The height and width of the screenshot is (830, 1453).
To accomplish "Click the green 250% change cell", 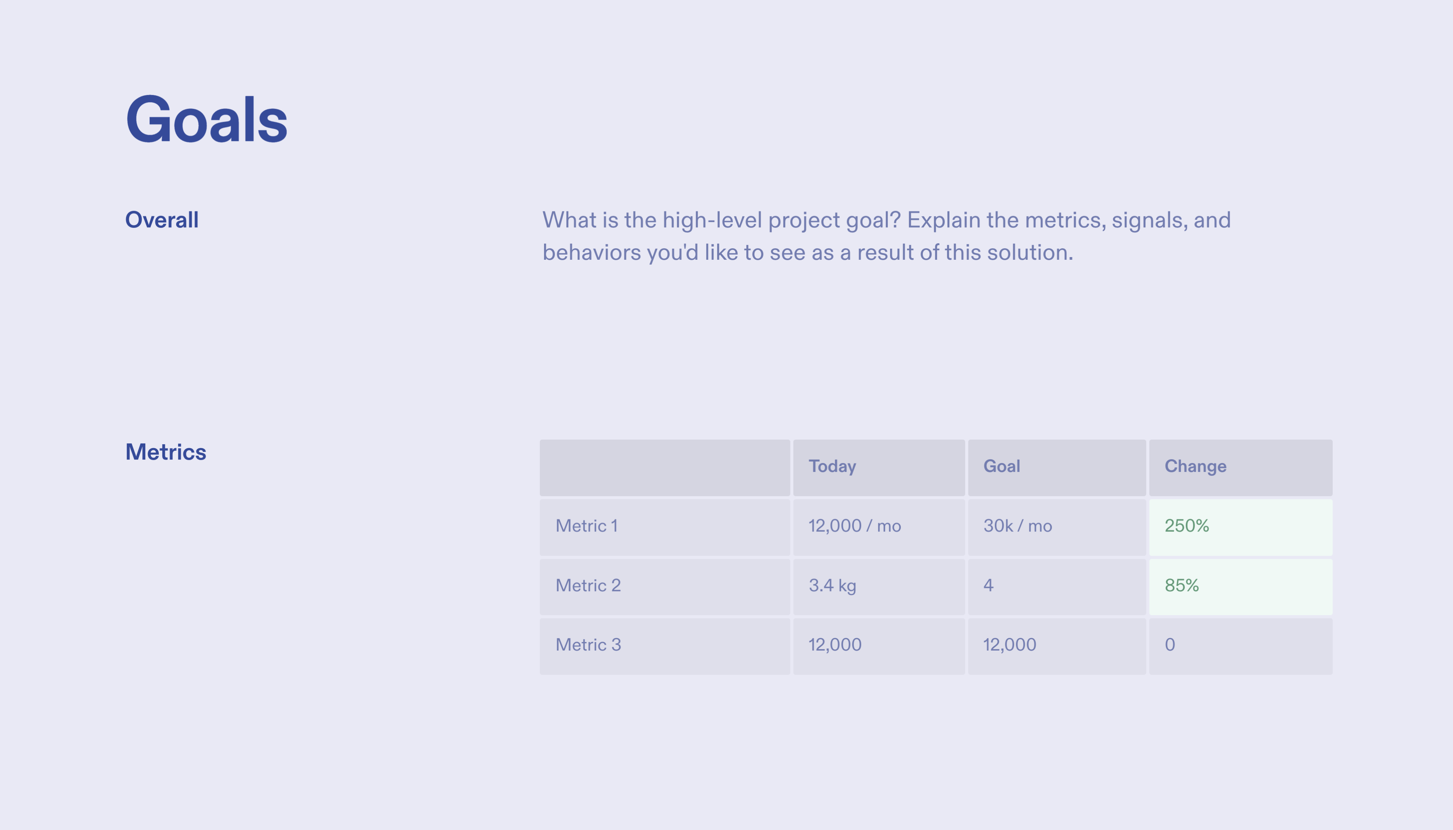I will [1187, 526].
